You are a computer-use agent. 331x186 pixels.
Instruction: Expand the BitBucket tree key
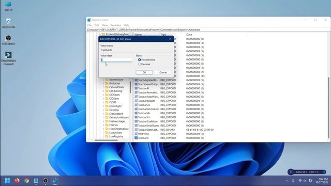click(103, 84)
